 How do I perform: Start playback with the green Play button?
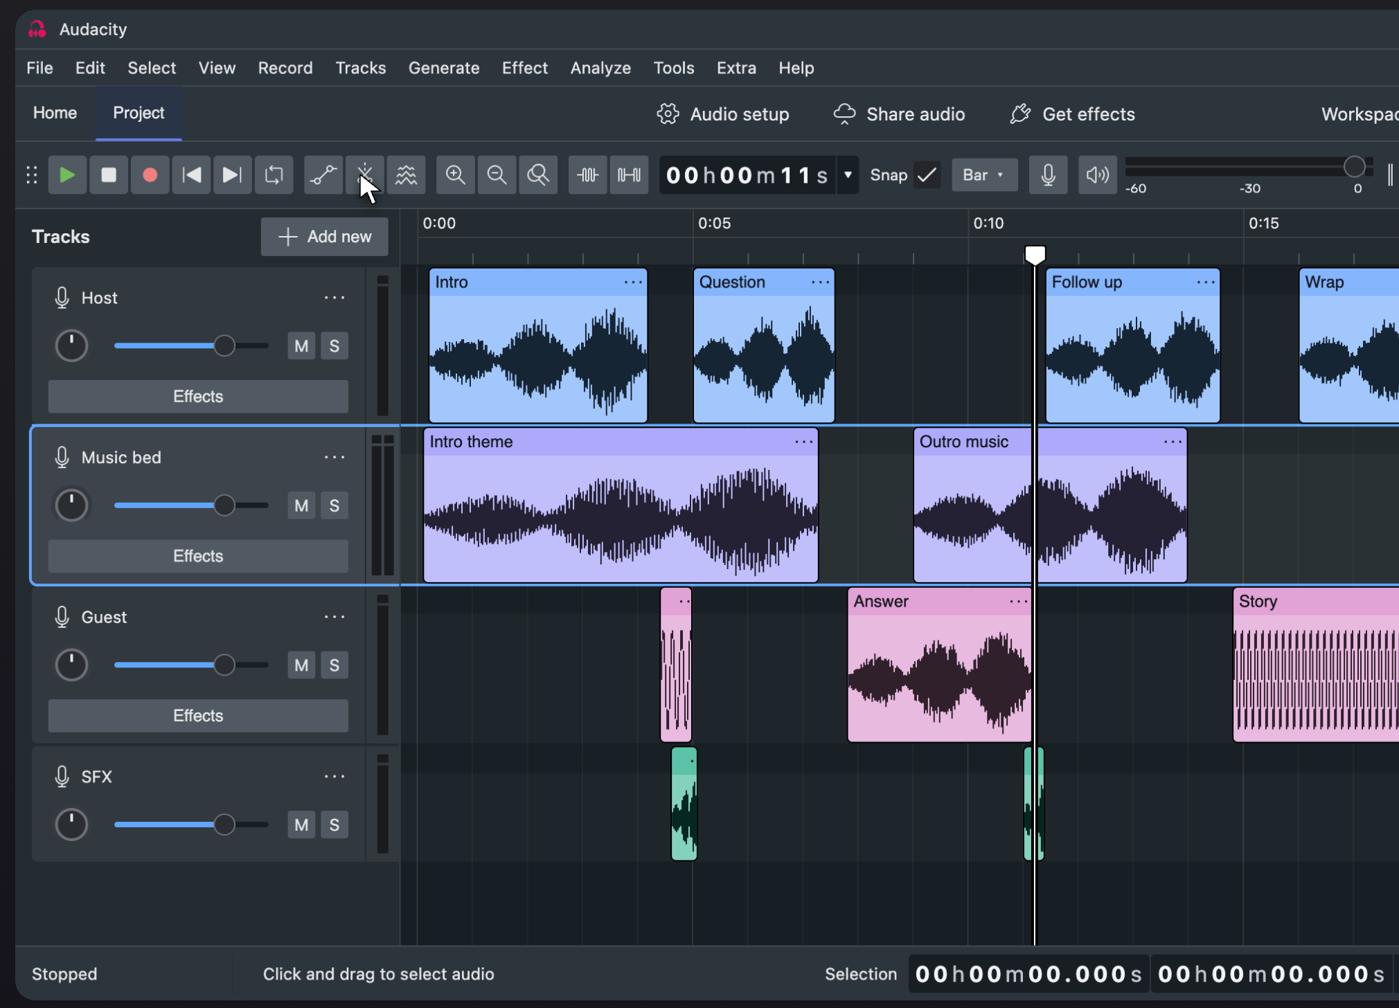point(67,175)
